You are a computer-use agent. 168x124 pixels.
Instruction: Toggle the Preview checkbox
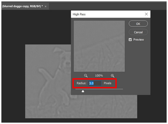point(130,40)
